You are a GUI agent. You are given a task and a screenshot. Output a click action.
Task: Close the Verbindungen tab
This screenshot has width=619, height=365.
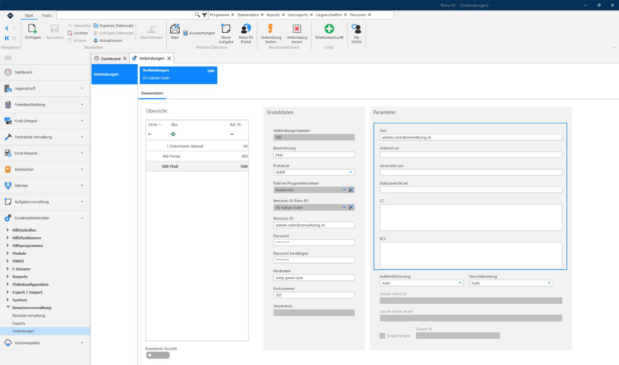(x=169, y=59)
